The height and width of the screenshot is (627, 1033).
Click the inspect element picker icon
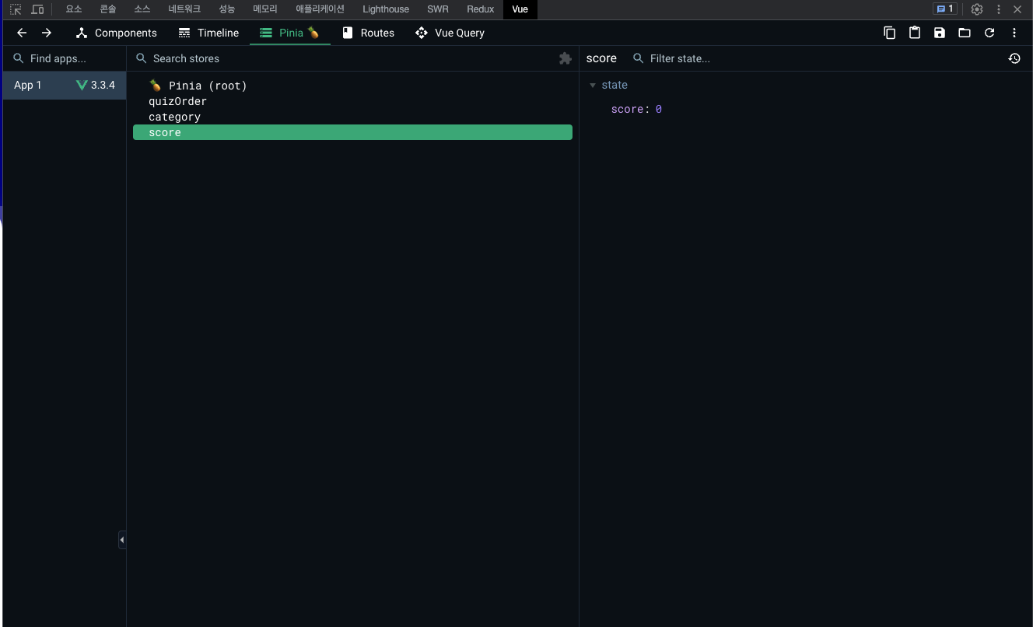pyautogui.click(x=16, y=9)
